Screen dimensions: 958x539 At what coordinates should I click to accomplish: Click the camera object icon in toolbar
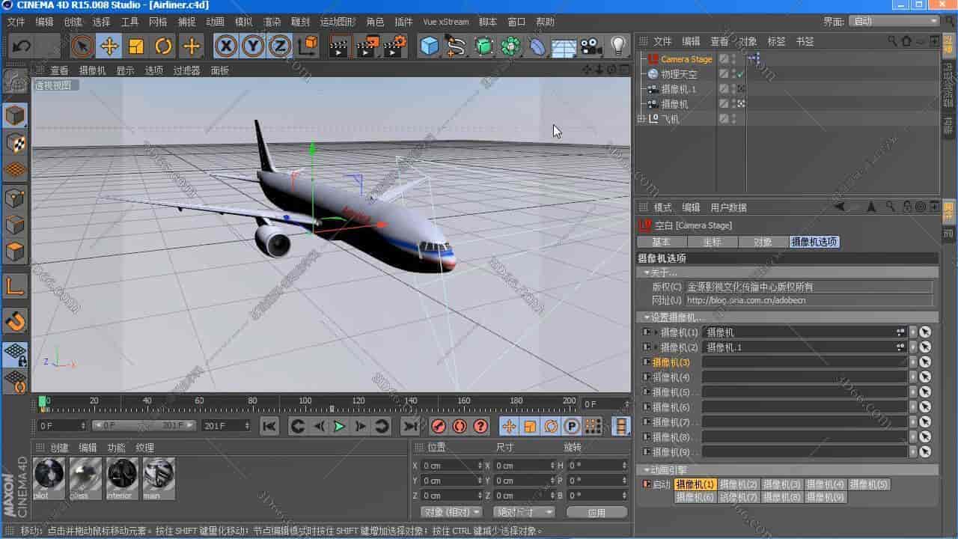[591, 46]
